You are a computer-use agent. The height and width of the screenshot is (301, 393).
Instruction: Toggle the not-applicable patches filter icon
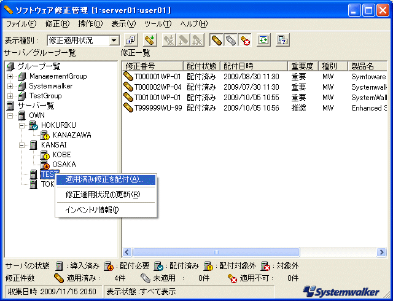point(244,40)
